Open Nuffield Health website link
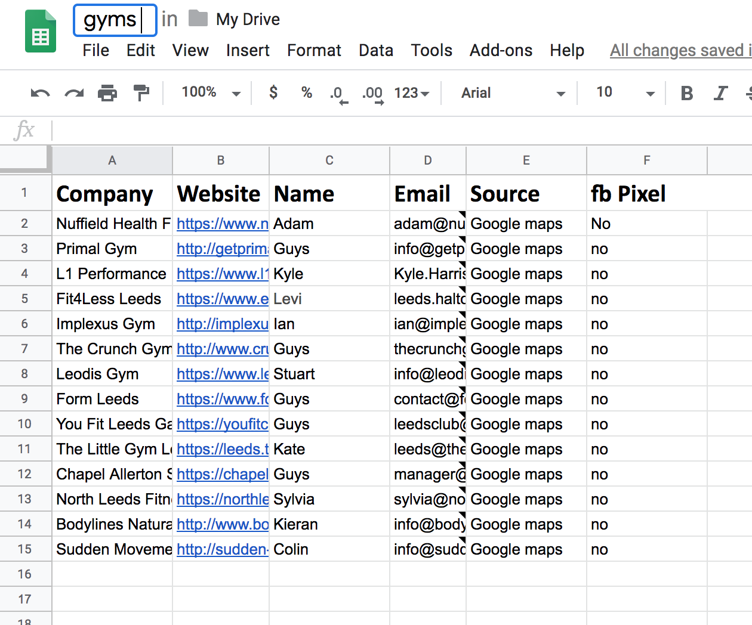Screen dimensions: 752x625 pyautogui.click(x=223, y=224)
